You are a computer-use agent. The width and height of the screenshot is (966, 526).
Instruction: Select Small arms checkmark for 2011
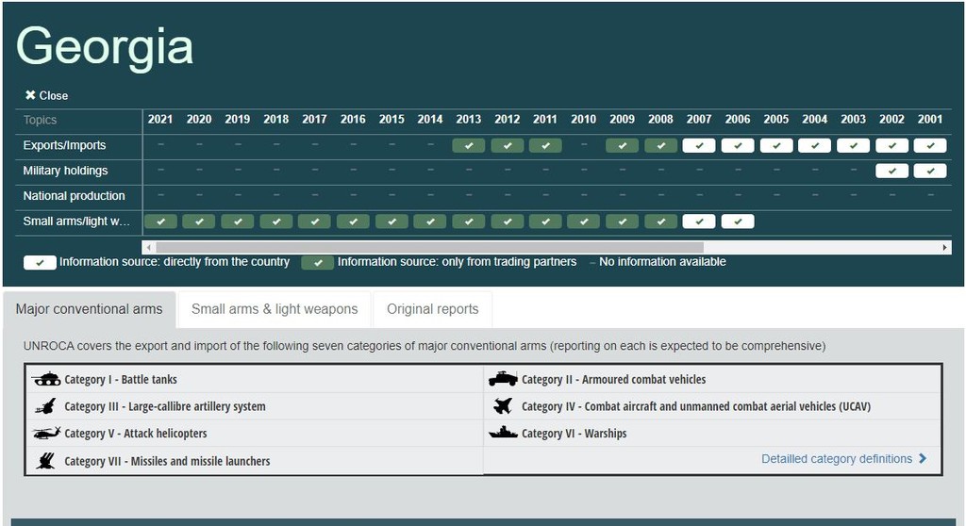click(x=545, y=222)
